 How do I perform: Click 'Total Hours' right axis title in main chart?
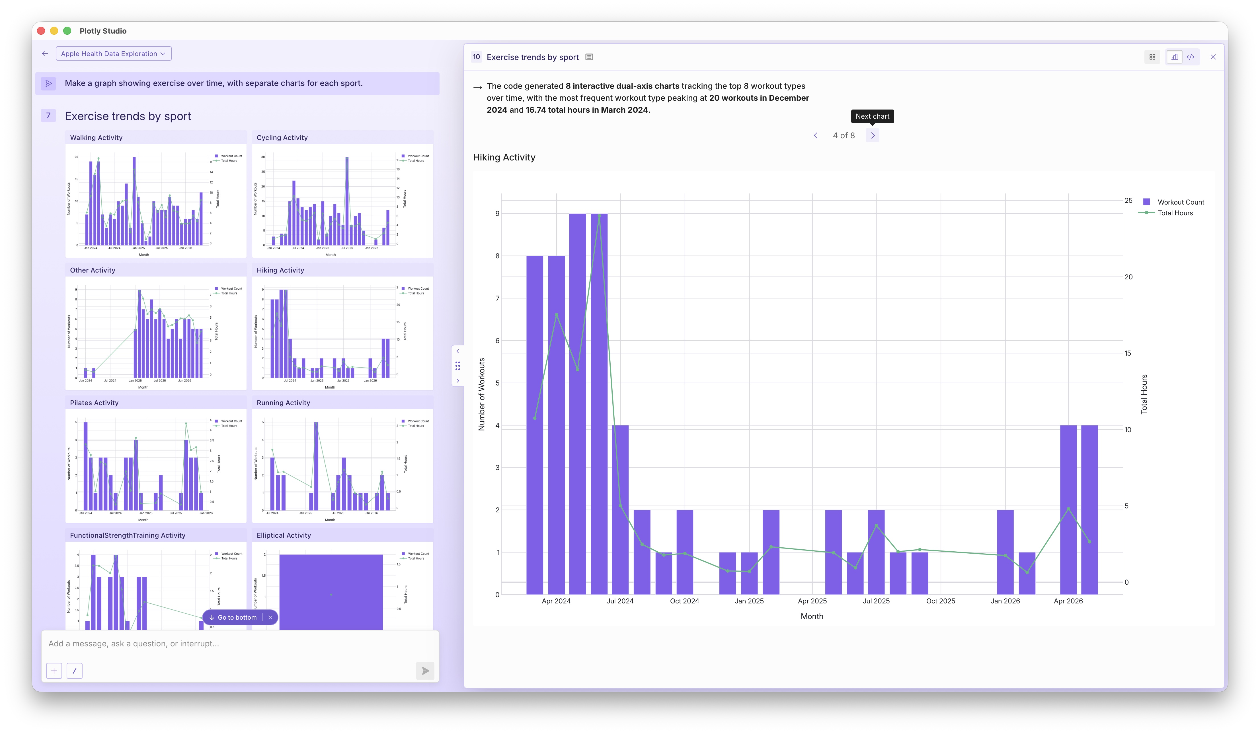[x=1144, y=394]
